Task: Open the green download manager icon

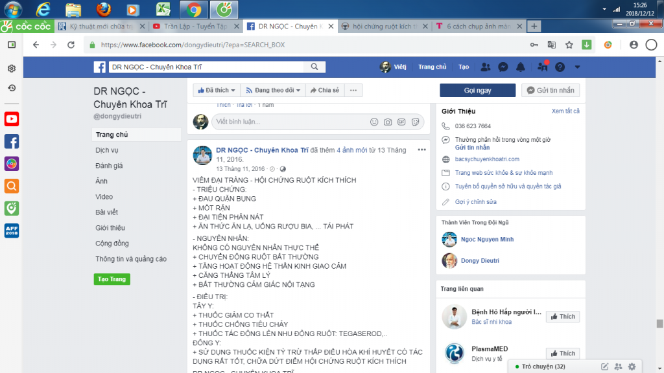Action: 586,45
